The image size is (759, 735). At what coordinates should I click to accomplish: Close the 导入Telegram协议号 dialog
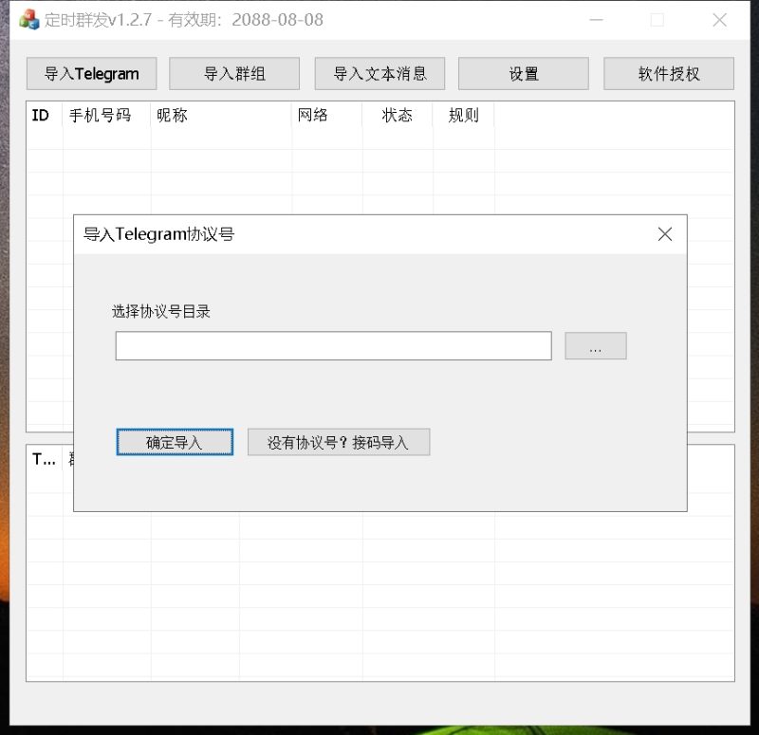tap(664, 234)
